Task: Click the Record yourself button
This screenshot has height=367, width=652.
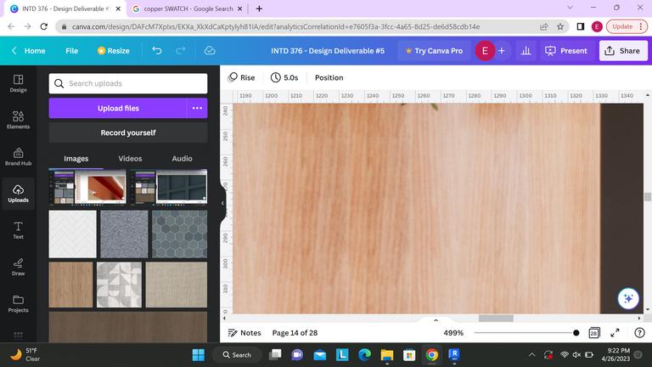Action: pyautogui.click(x=128, y=133)
